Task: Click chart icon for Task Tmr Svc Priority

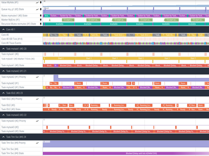Action: [37, 143]
